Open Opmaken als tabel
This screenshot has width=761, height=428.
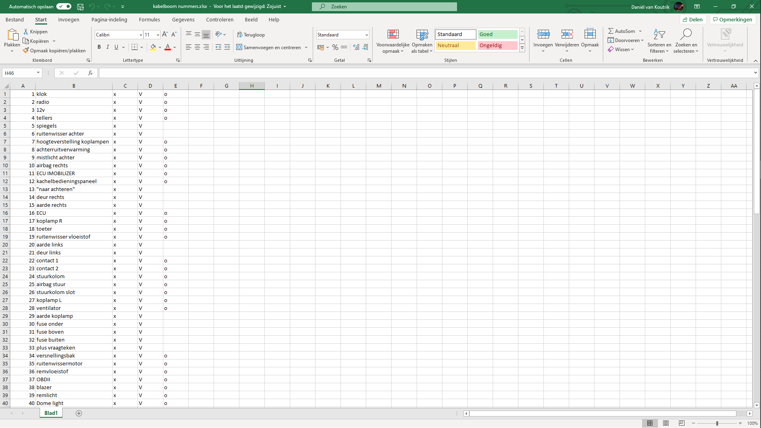(x=422, y=41)
